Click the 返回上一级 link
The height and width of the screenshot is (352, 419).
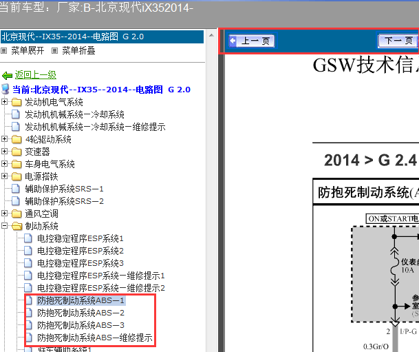click(36, 75)
